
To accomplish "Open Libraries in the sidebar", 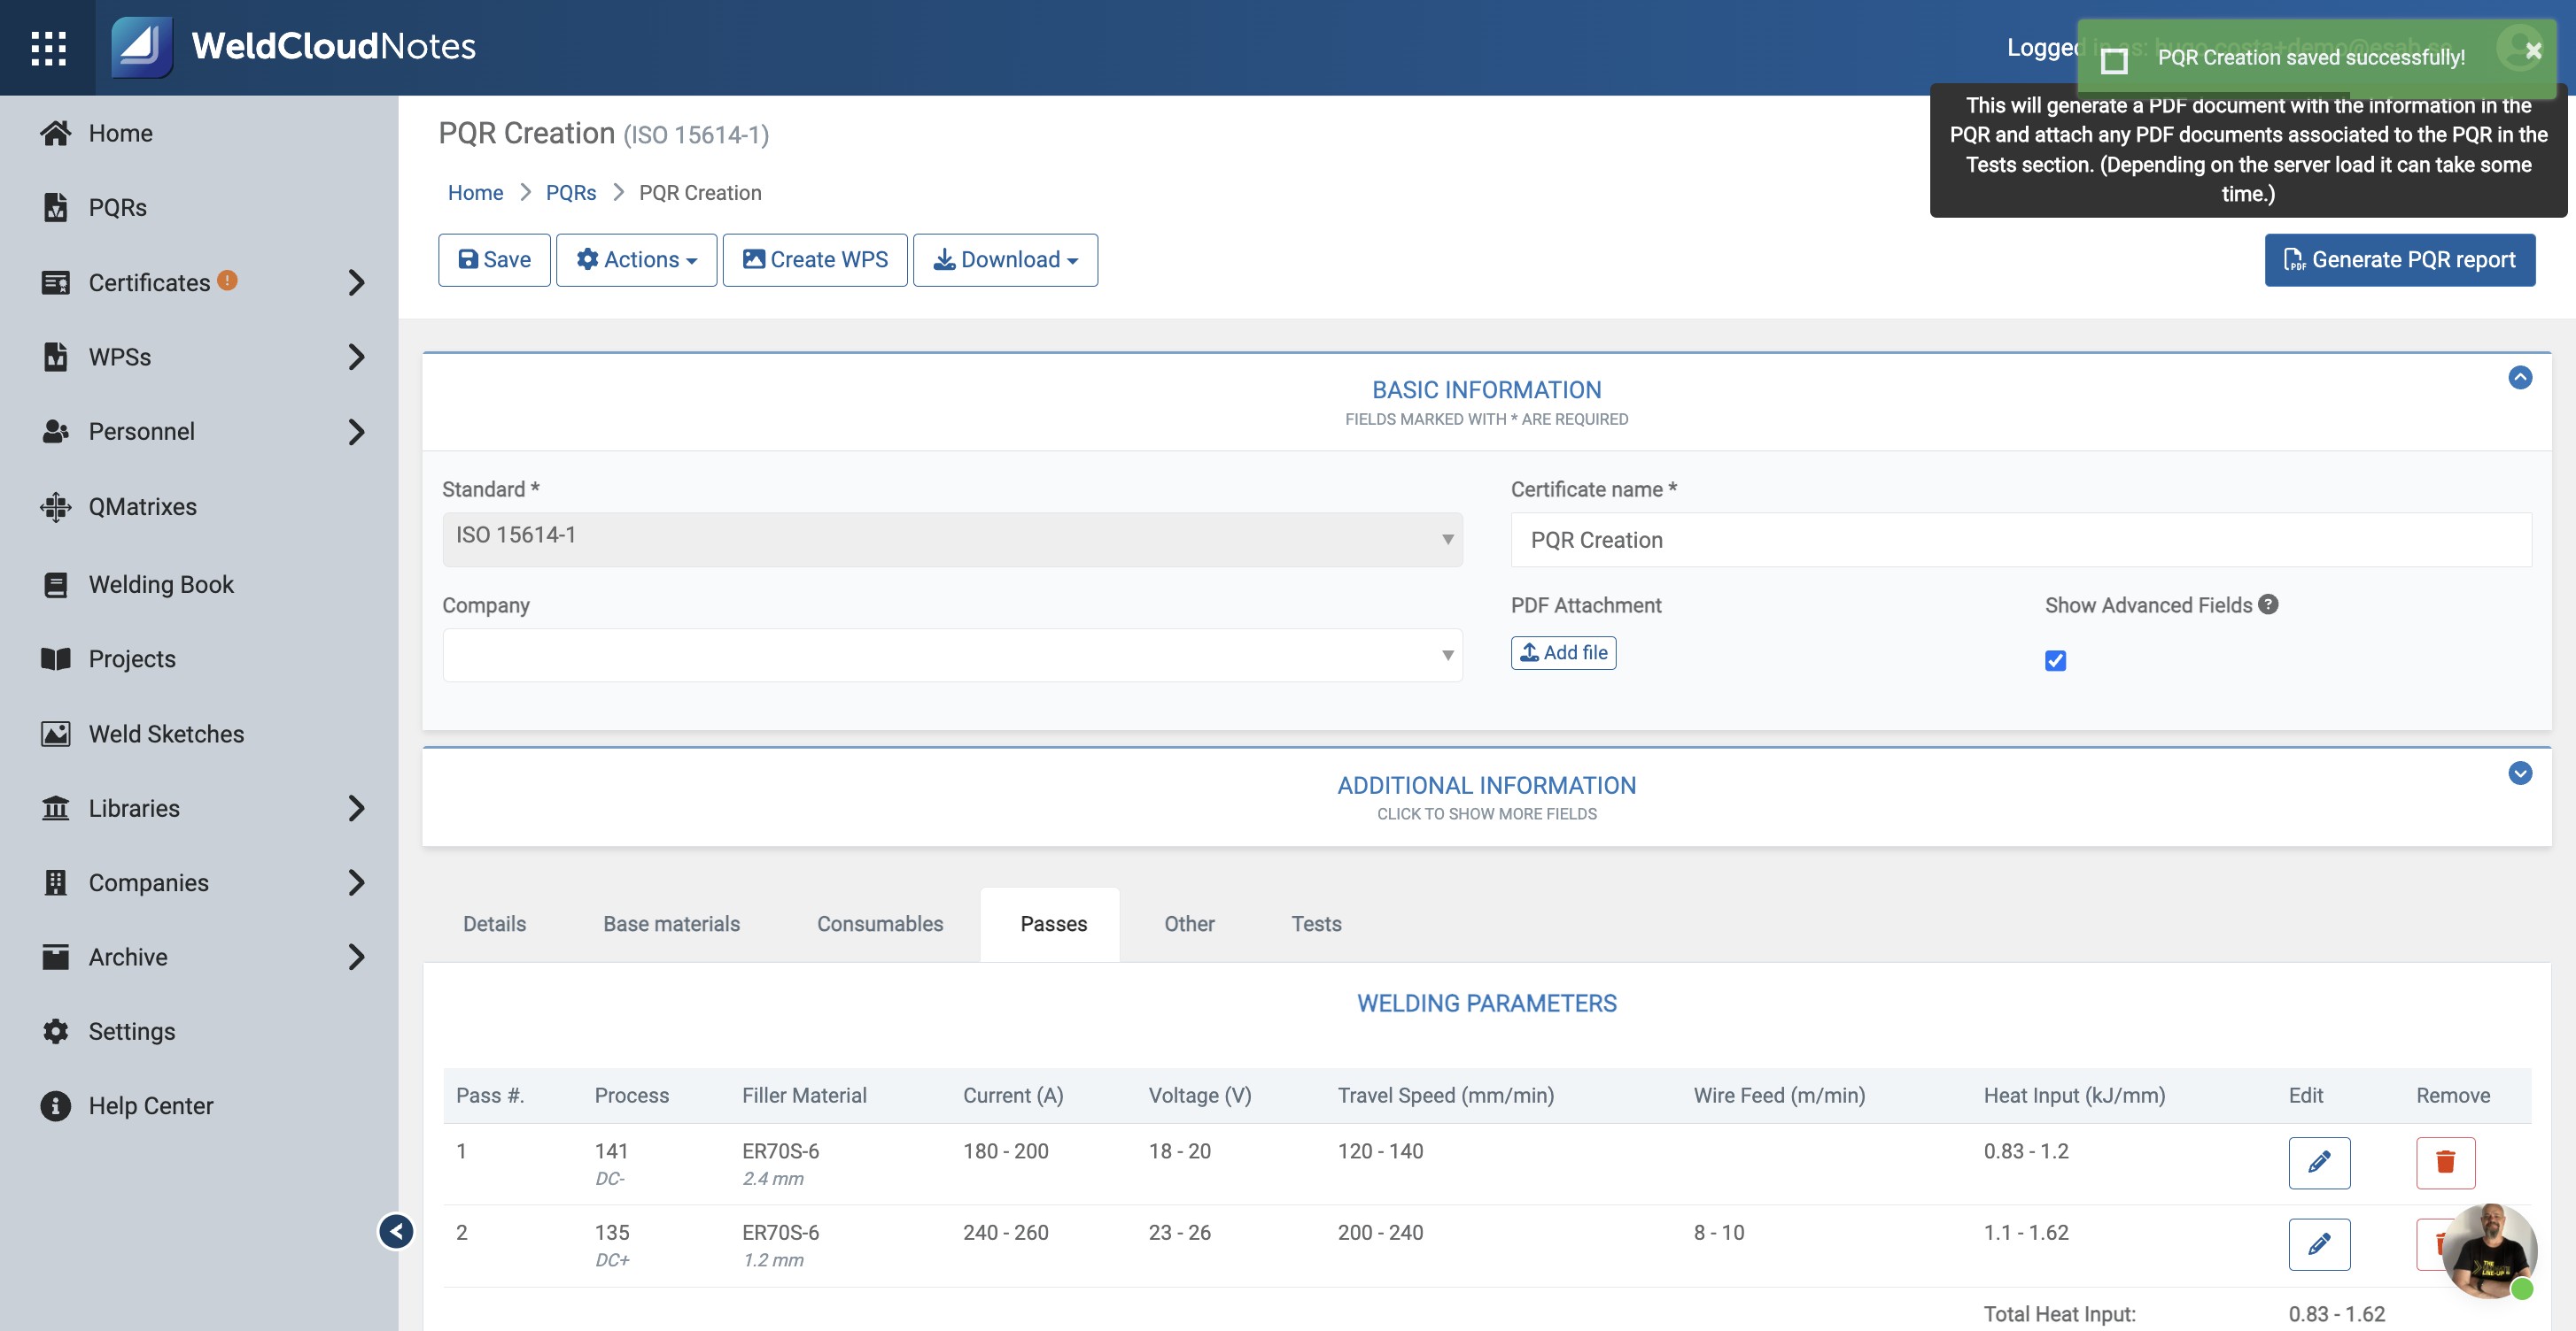I will (134, 808).
